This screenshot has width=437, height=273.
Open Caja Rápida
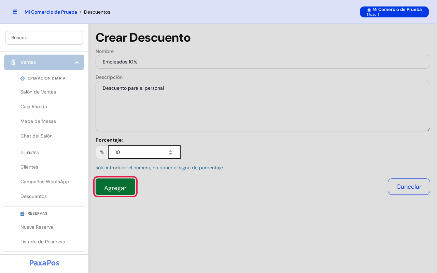tap(34, 106)
